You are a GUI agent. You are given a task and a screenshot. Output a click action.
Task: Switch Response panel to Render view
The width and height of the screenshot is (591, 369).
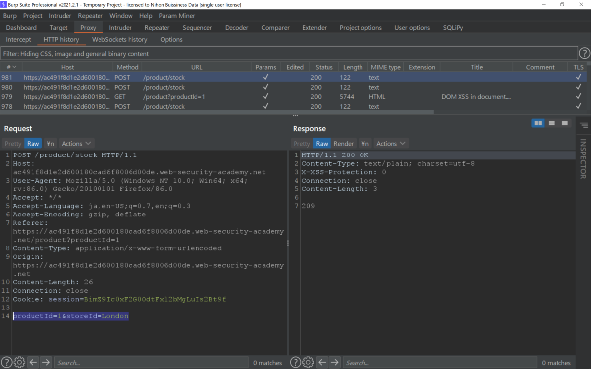tap(344, 144)
